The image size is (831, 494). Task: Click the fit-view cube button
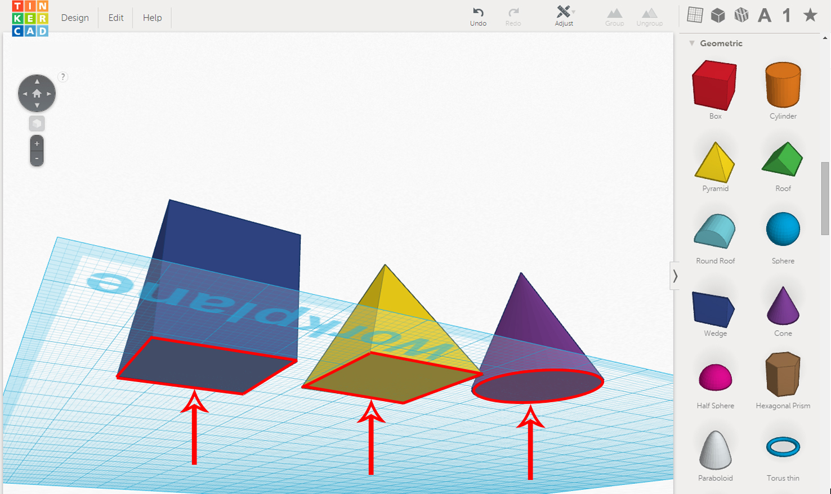[x=37, y=123]
